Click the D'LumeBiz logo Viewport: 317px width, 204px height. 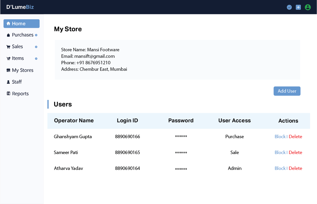point(20,7)
